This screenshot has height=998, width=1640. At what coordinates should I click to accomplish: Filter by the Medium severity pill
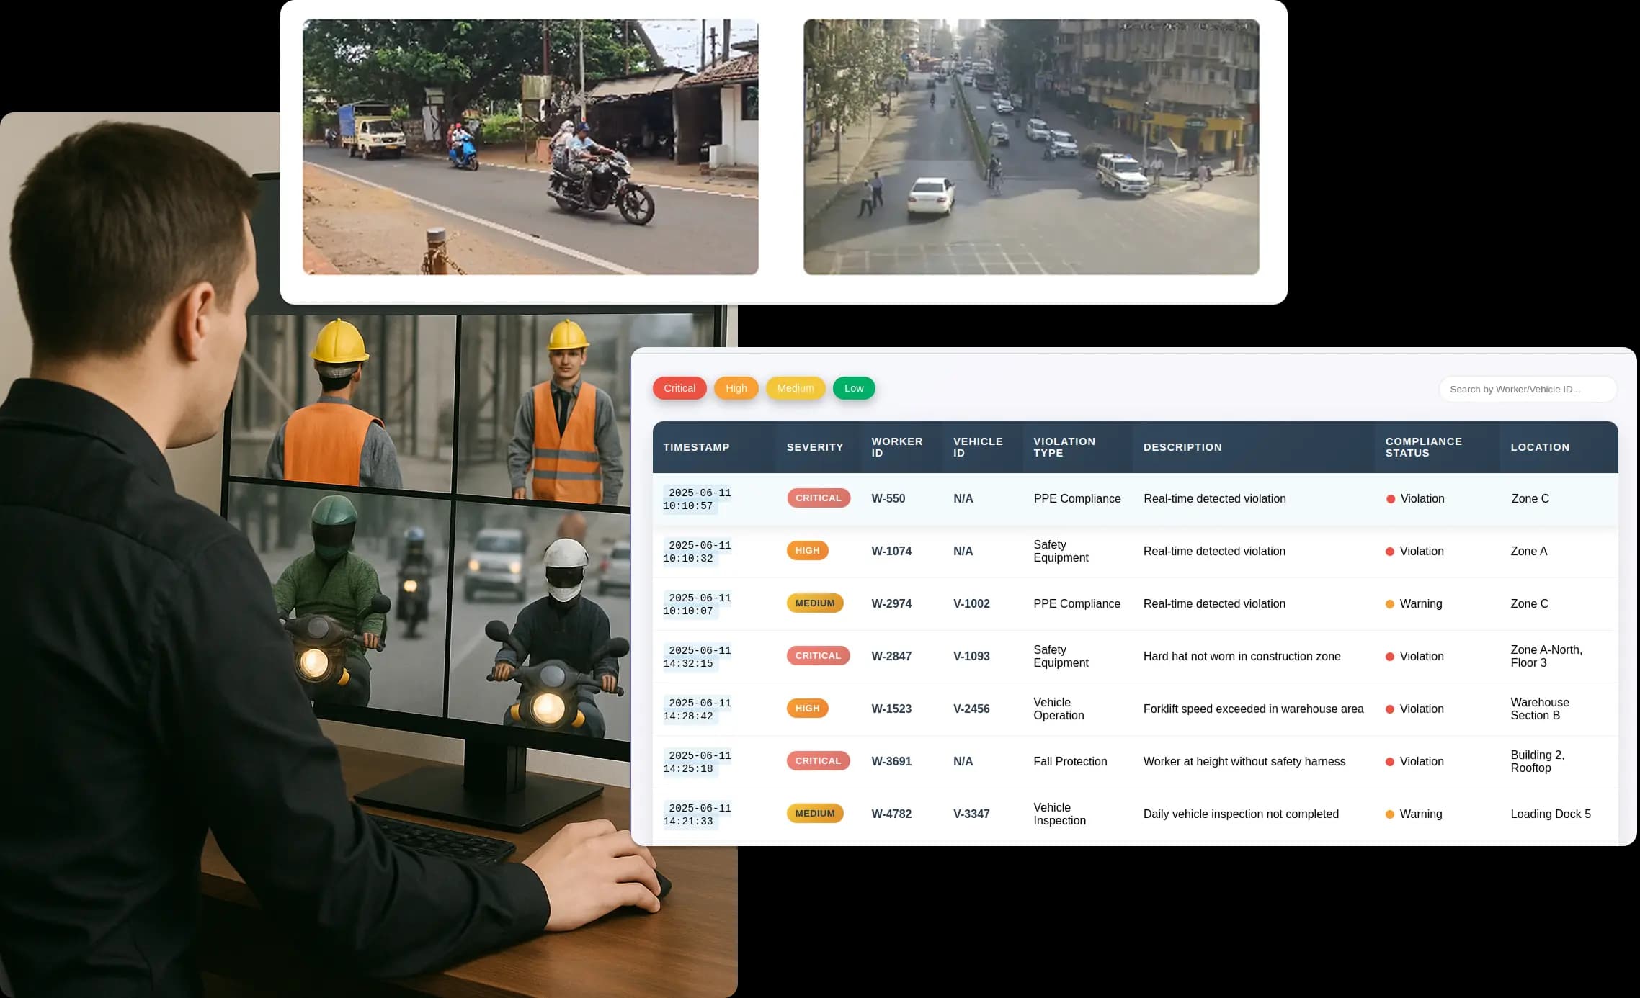(x=796, y=388)
